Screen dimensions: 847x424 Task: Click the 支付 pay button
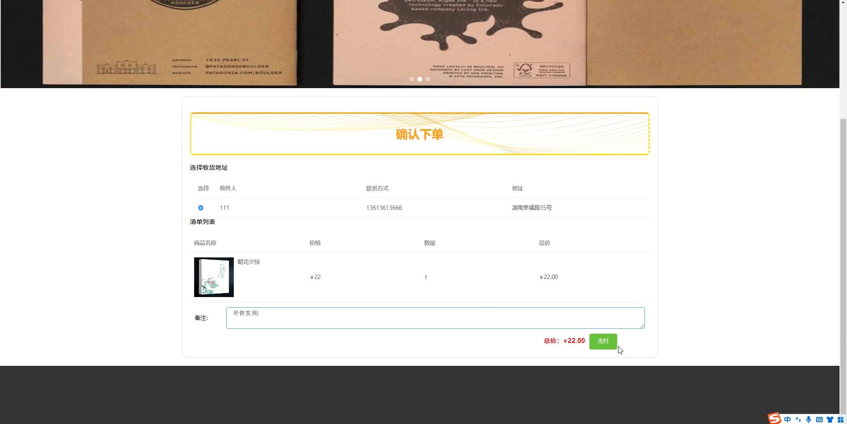click(603, 341)
